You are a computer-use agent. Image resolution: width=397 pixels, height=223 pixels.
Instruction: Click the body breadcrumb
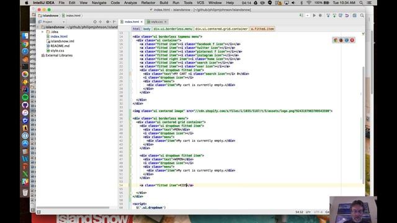click(147, 29)
